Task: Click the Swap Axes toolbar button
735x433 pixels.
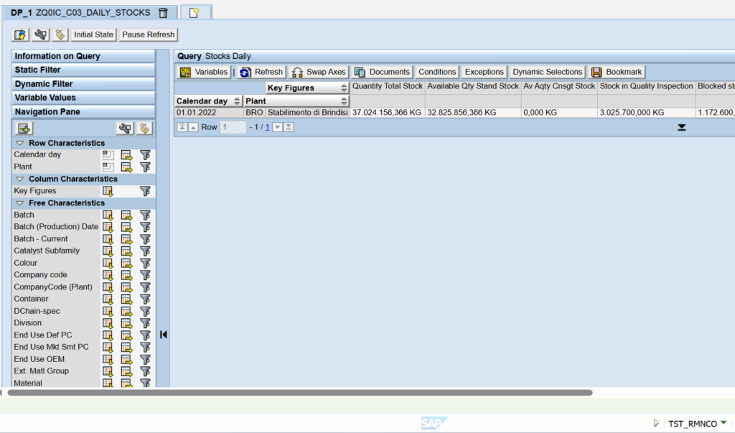Action: point(319,72)
